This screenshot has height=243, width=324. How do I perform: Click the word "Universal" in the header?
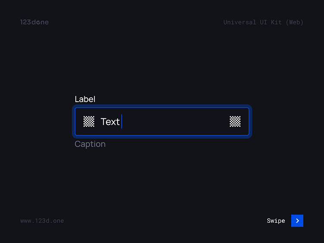(x=240, y=22)
